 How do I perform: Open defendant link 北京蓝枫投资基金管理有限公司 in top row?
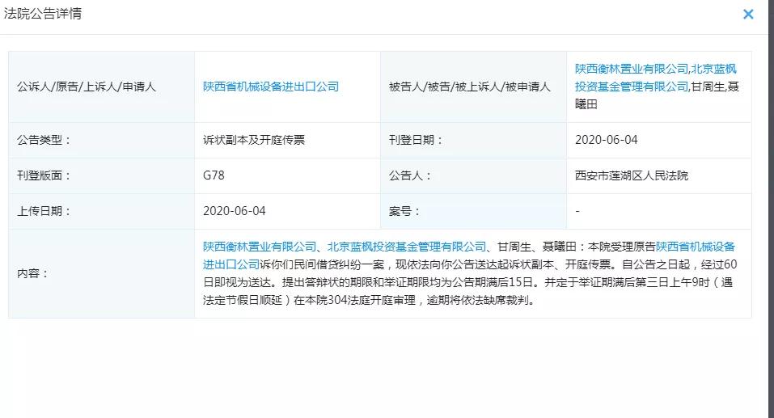click(657, 78)
